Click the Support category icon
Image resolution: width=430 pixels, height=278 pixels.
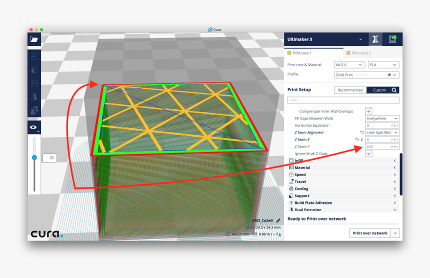291,196
